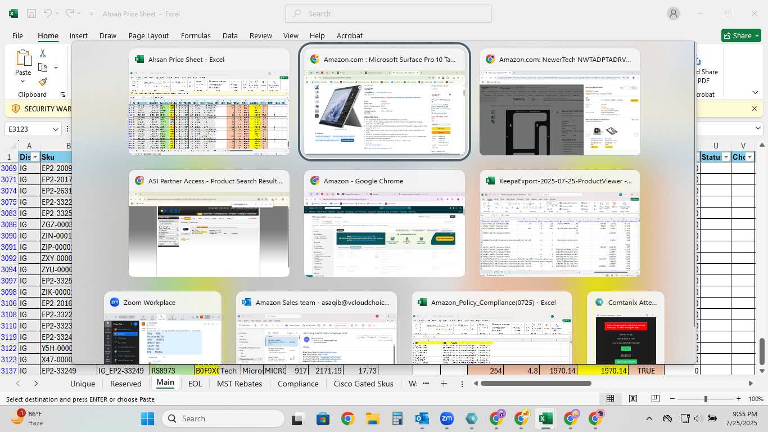
Task: Open the Share button dropdown
Action: click(757, 35)
